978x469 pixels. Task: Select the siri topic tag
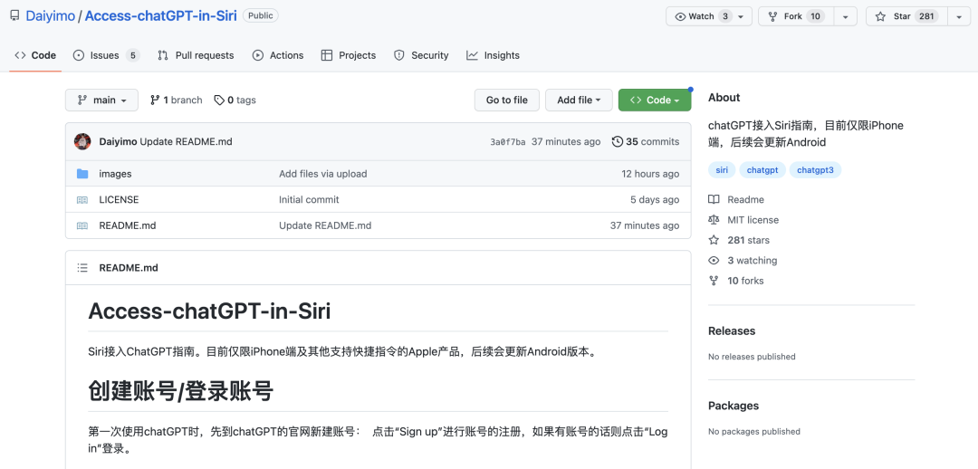click(722, 169)
